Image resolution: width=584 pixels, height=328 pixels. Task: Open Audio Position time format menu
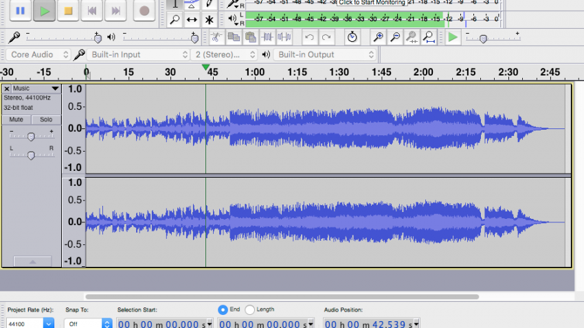pos(416,324)
